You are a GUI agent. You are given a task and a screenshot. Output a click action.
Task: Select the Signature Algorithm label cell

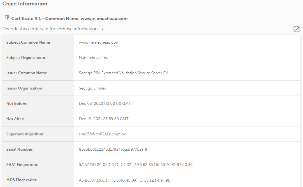[38, 134]
